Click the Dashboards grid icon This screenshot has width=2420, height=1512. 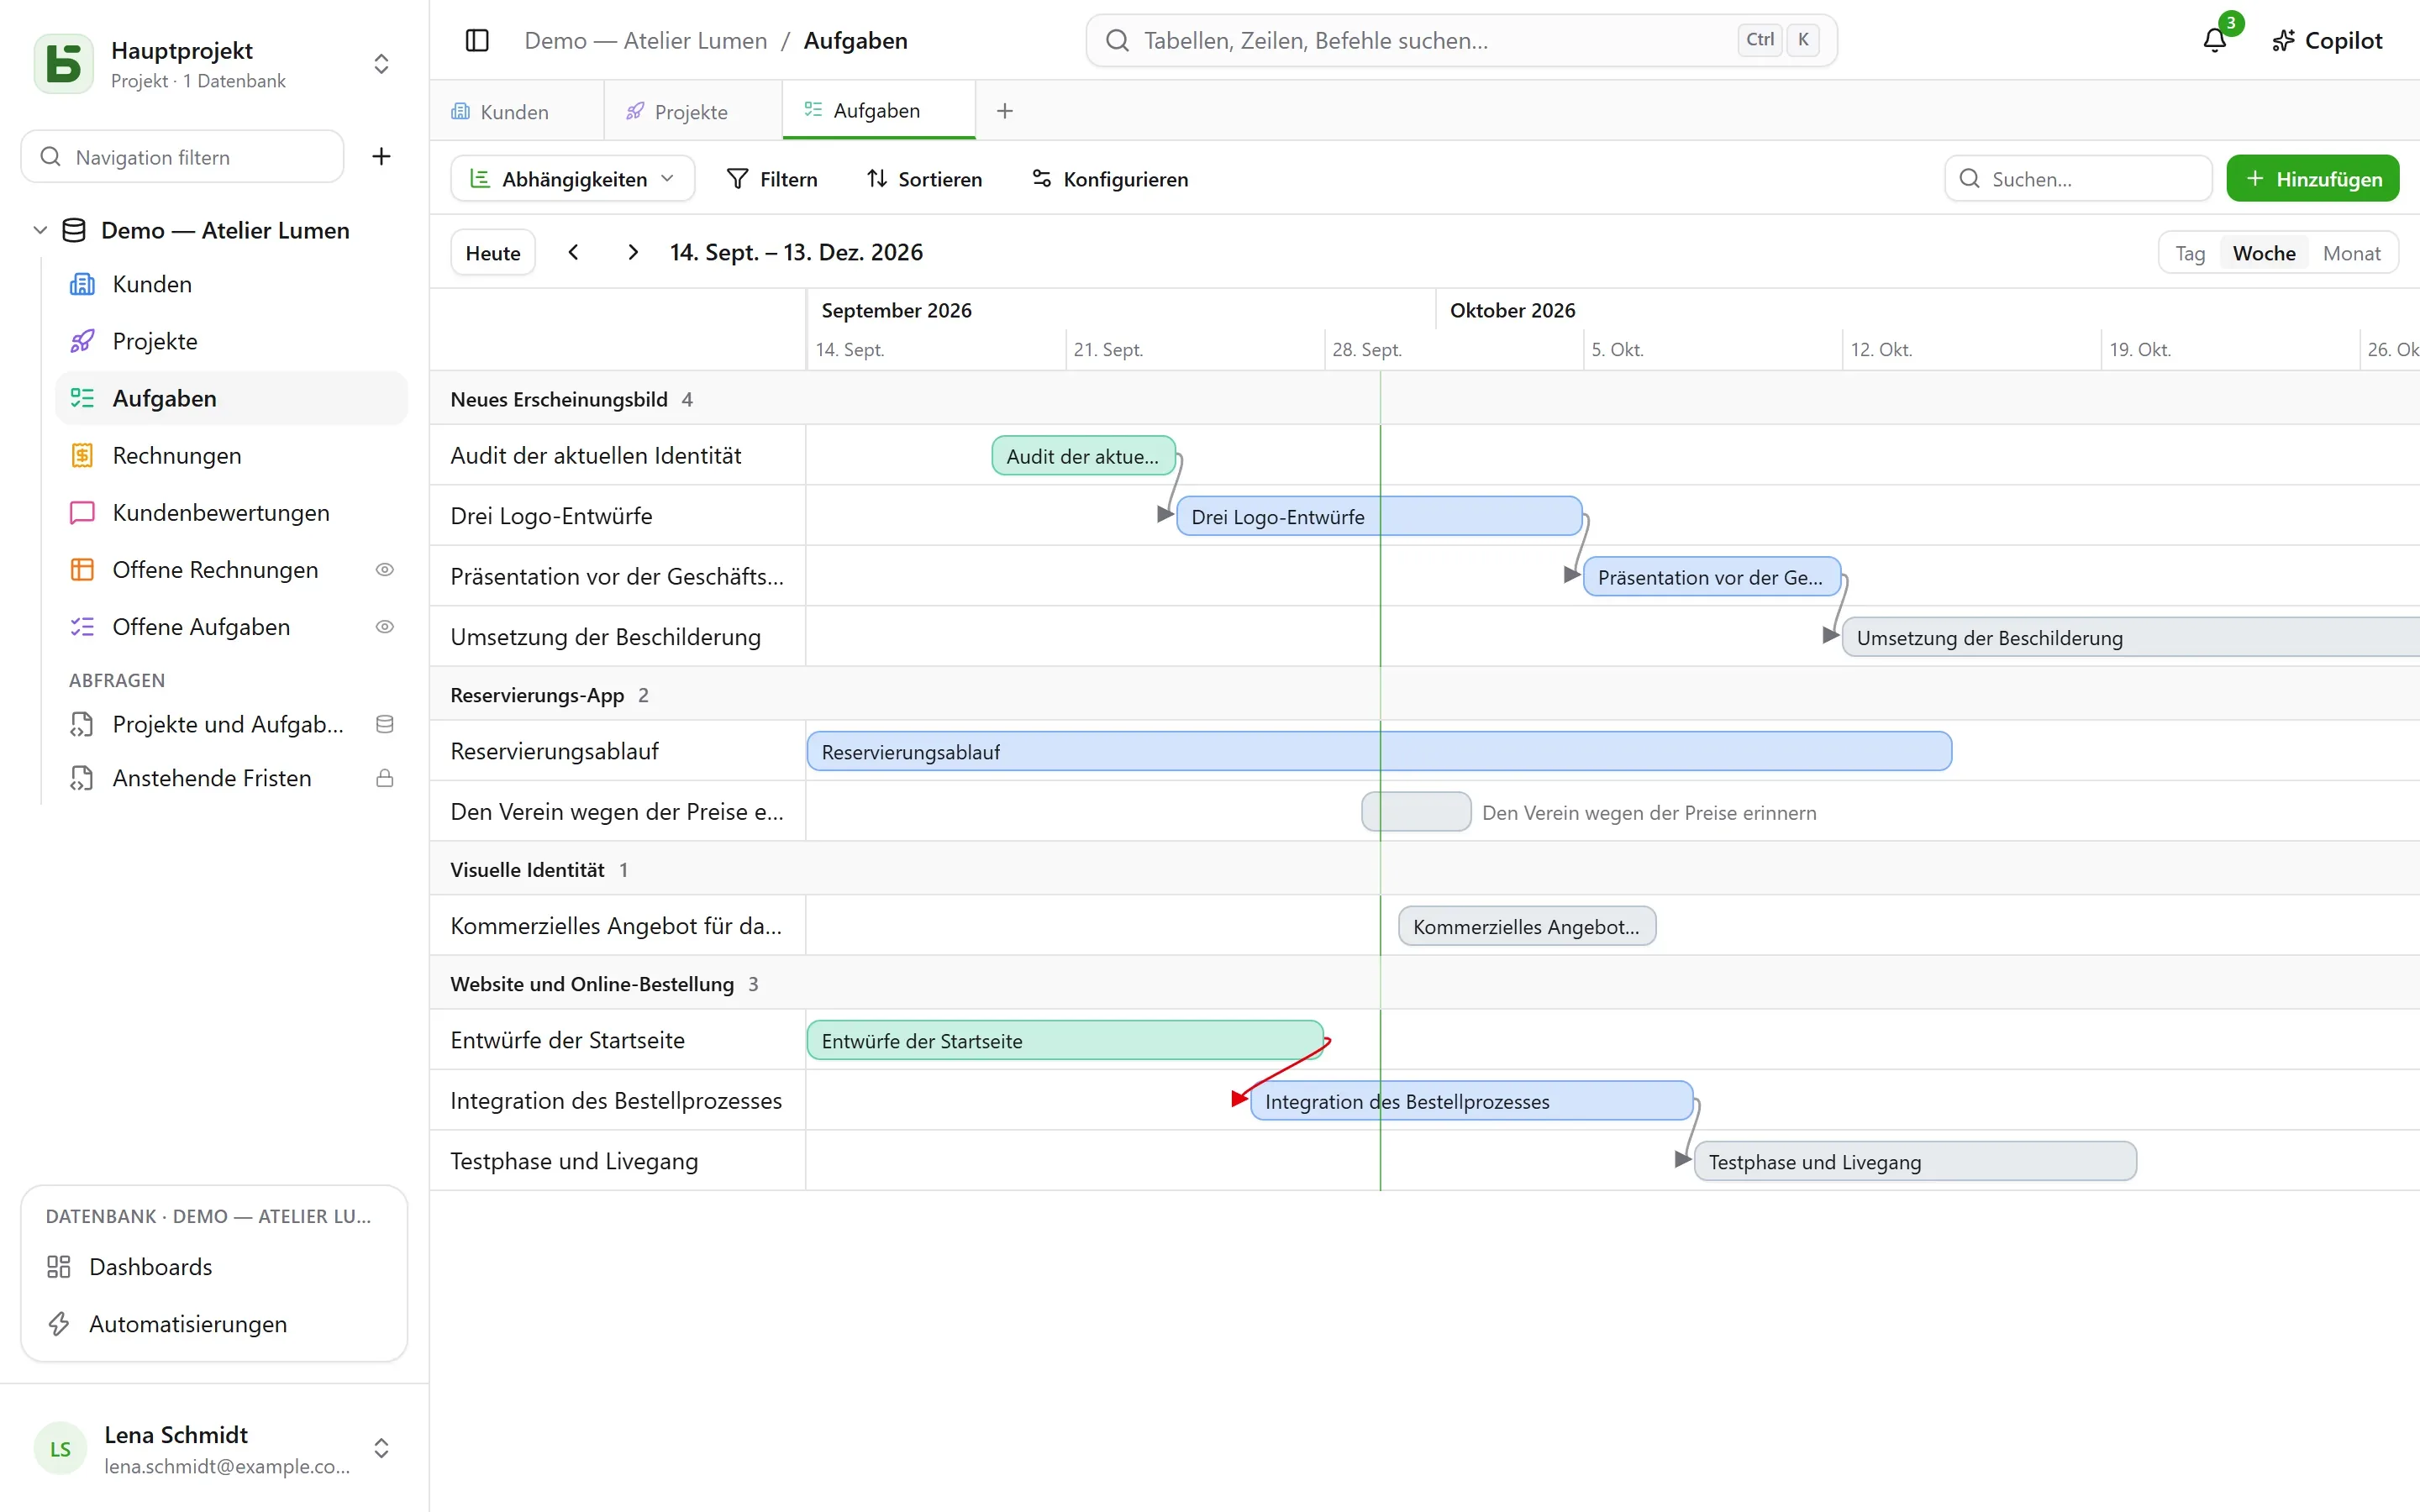coord(59,1266)
